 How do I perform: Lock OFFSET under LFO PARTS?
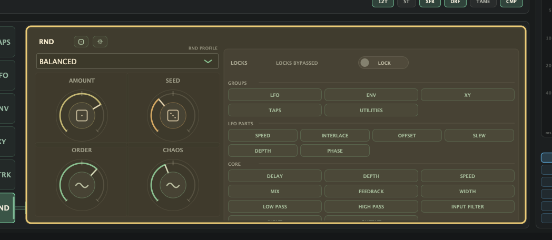pyautogui.click(x=407, y=135)
